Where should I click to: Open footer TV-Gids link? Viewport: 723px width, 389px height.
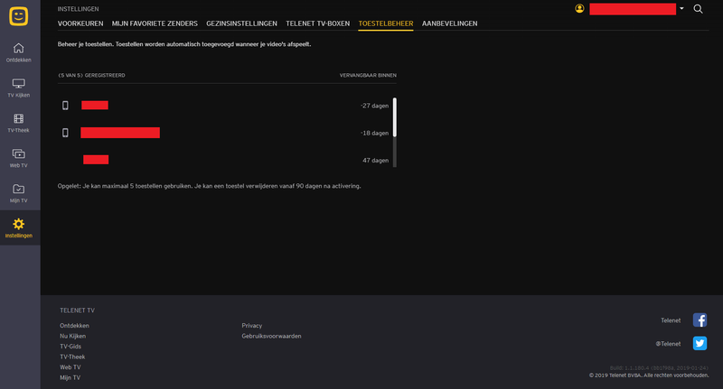pos(70,347)
